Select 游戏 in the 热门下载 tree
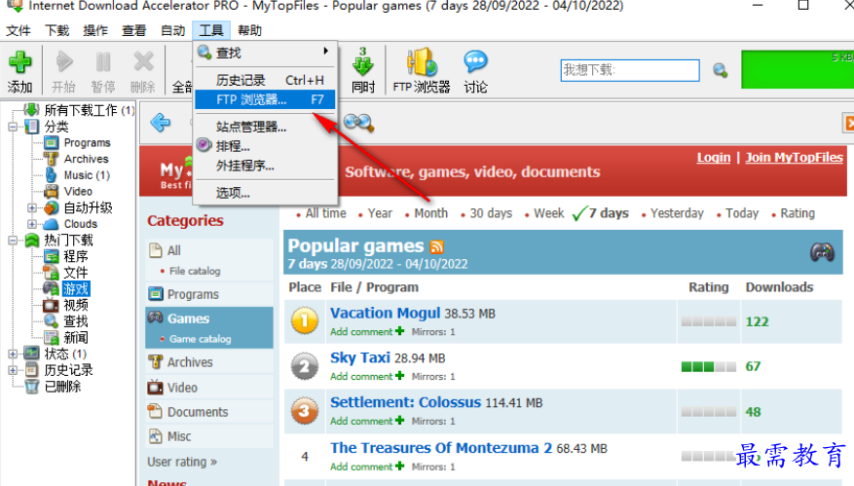Image resolution: width=854 pixels, height=486 pixels. click(76, 288)
